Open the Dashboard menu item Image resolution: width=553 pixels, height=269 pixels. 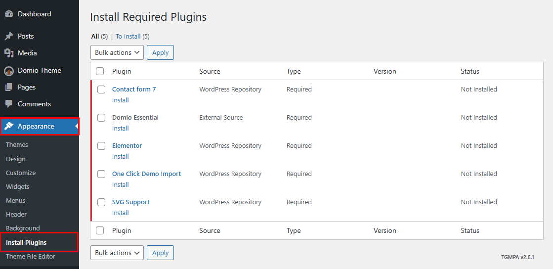point(40,14)
